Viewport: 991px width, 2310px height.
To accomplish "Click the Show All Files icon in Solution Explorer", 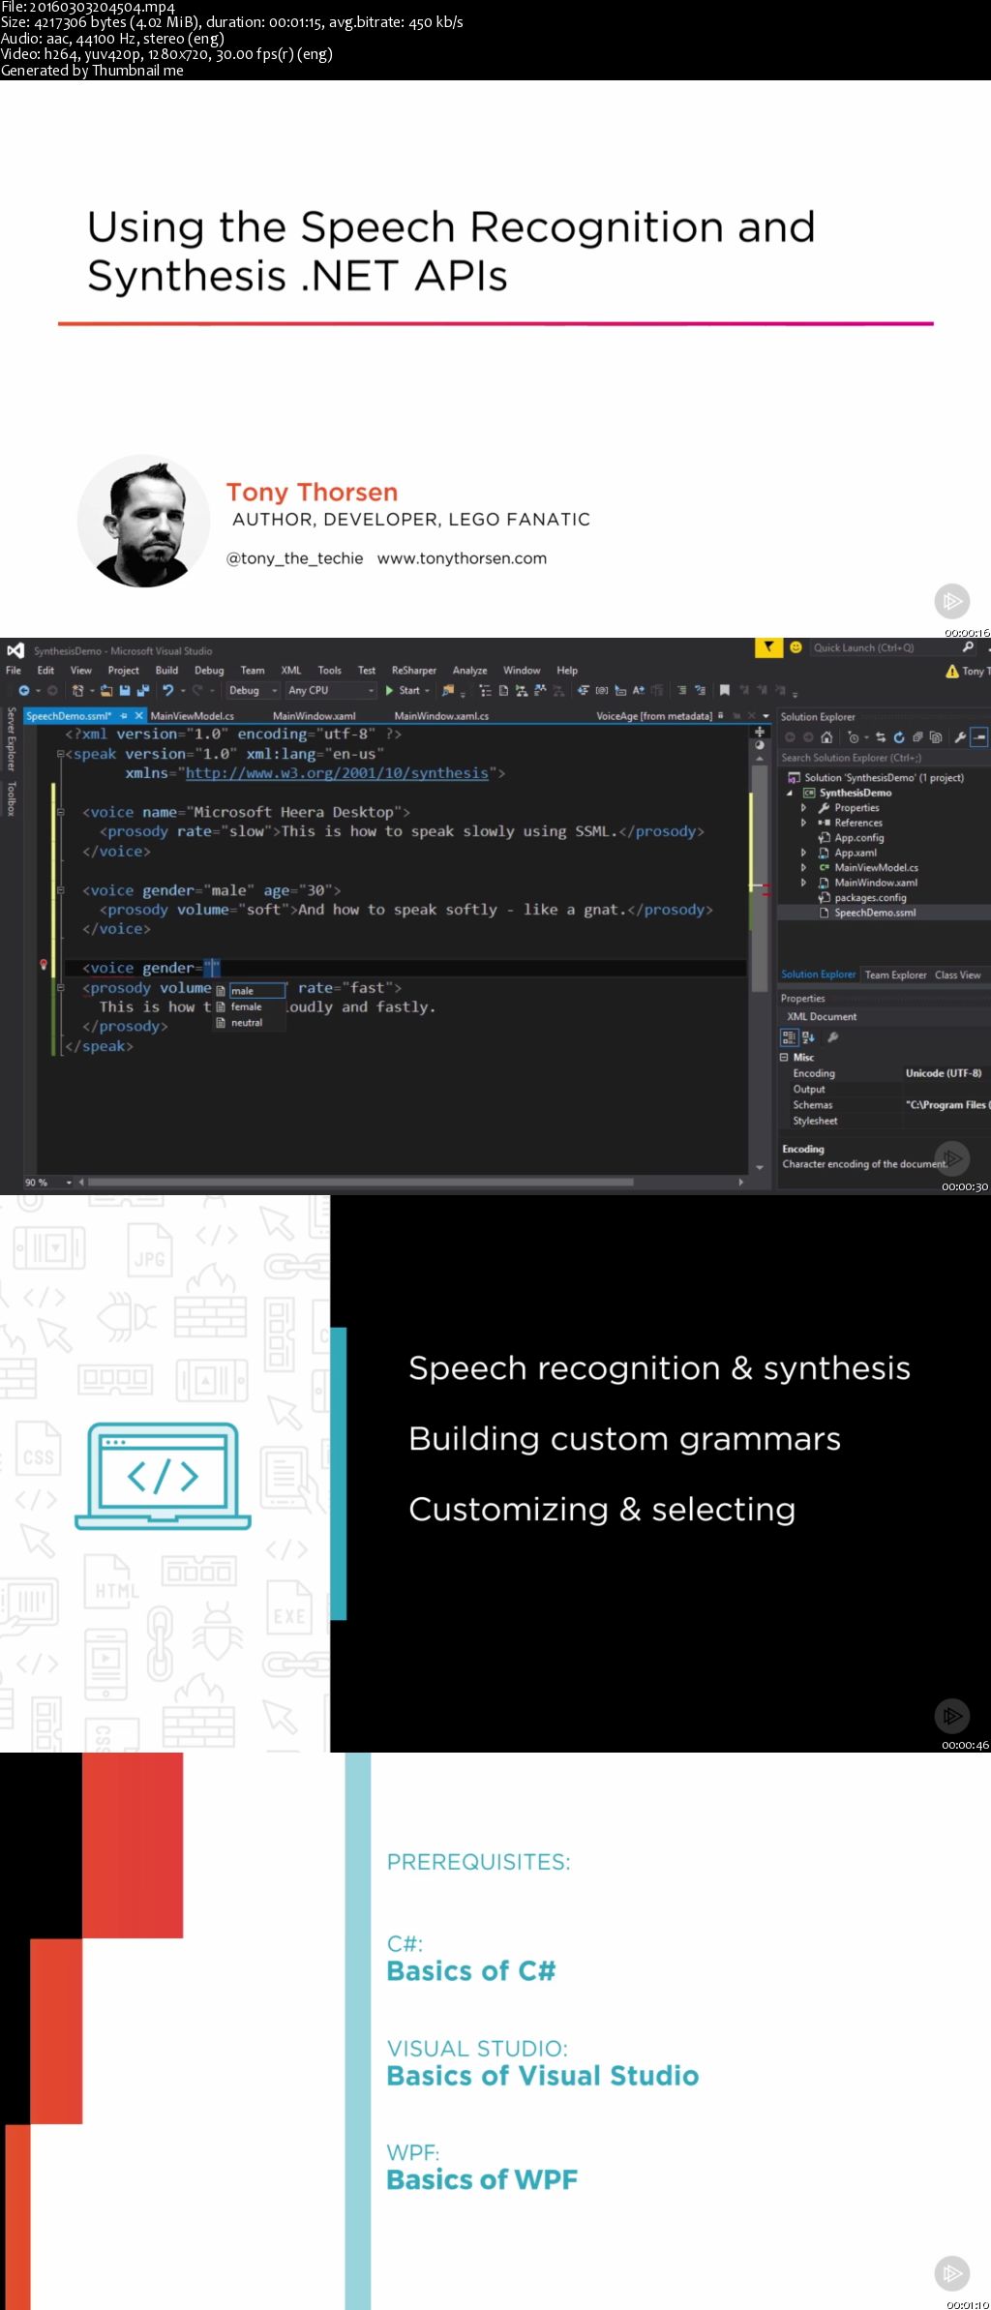I will [935, 737].
